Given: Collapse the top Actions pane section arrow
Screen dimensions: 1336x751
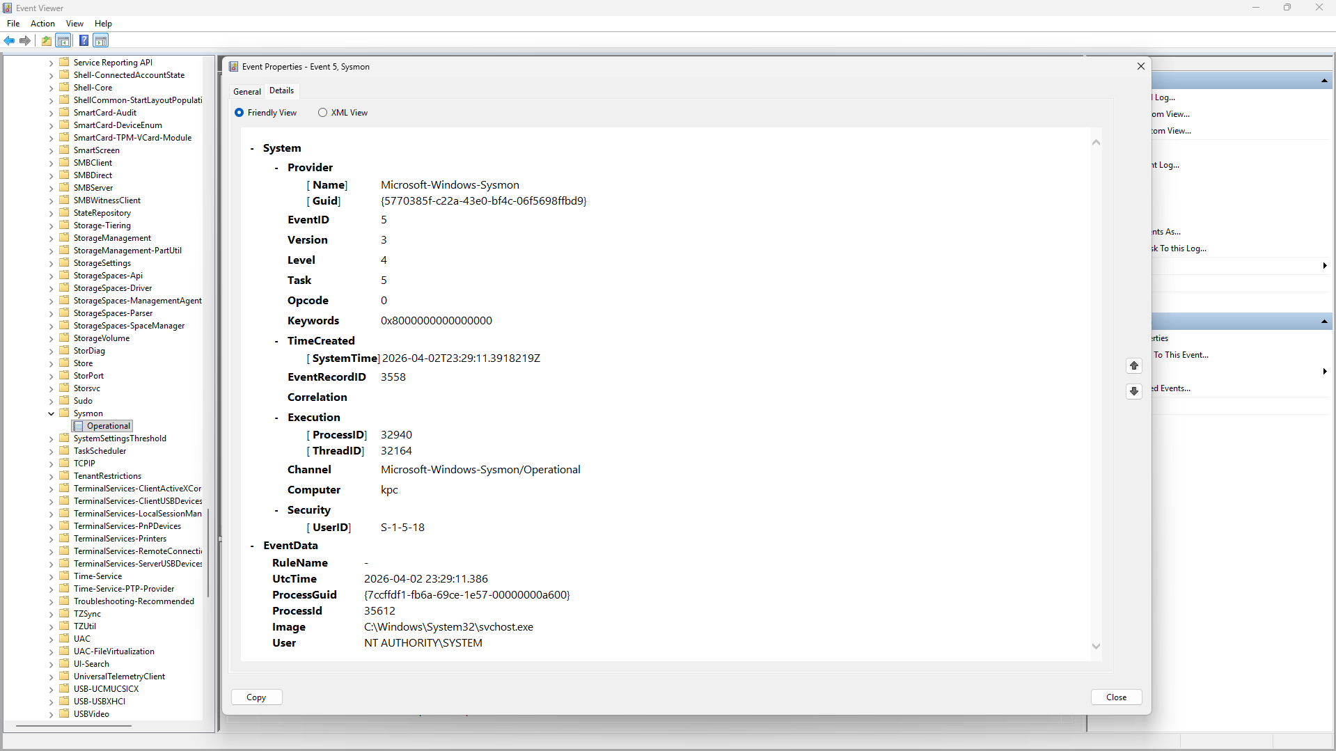Looking at the screenshot, I should pos(1324,81).
